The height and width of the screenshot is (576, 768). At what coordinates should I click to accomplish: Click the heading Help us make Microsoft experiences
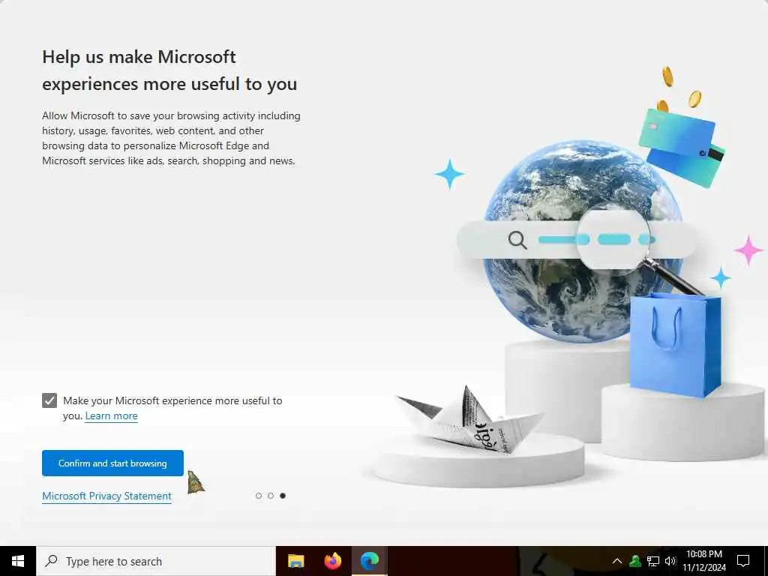click(169, 70)
